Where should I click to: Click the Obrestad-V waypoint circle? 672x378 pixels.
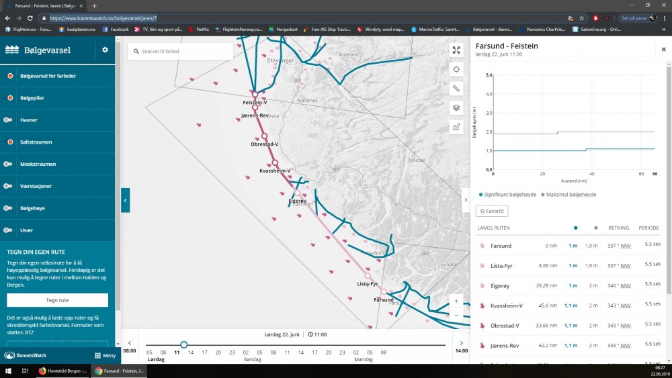pos(264,136)
